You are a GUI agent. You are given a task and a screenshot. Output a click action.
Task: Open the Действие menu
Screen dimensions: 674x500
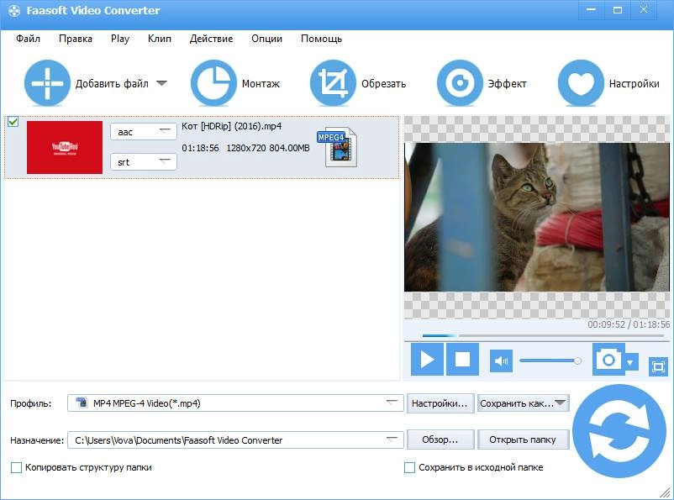tap(212, 39)
